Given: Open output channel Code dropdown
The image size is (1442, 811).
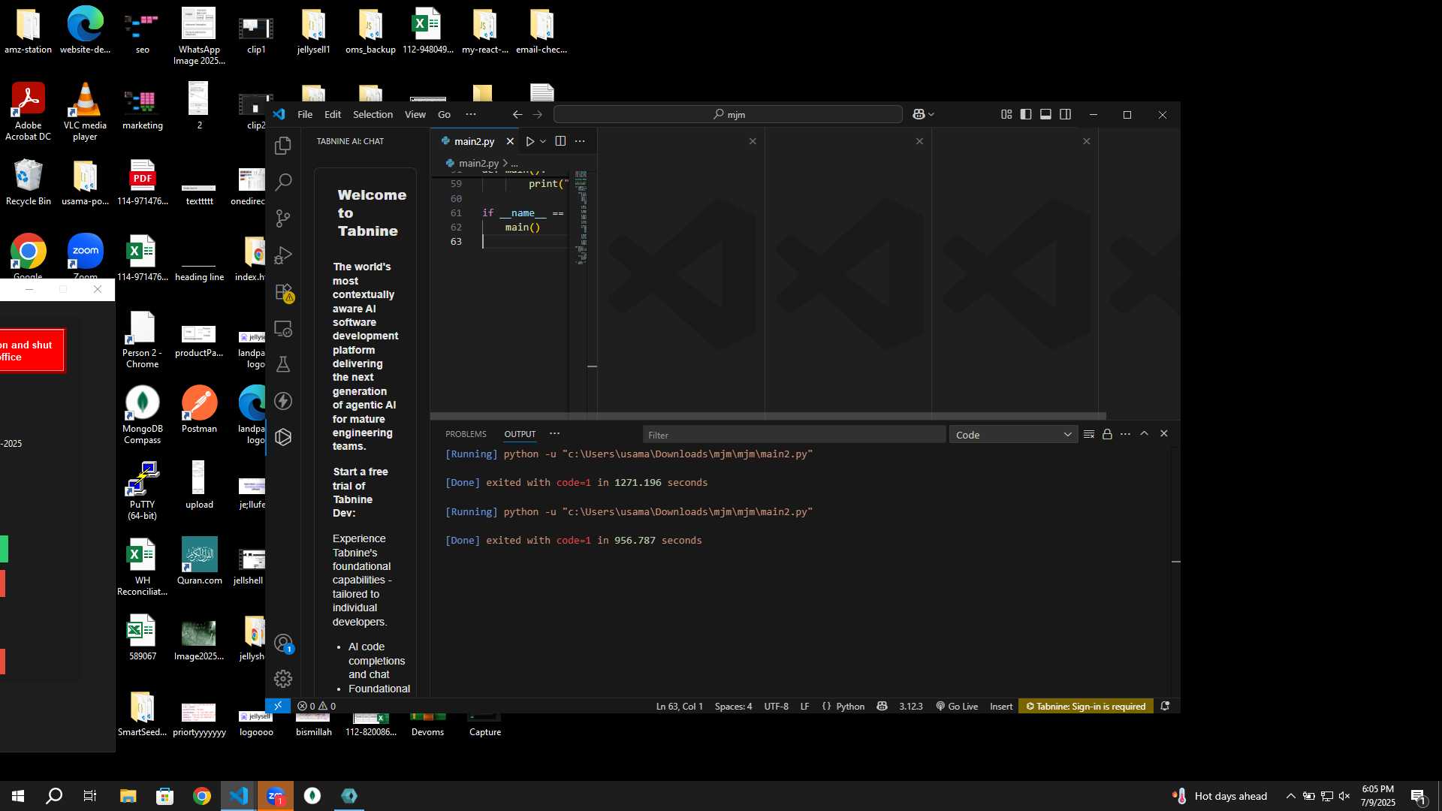Looking at the screenshot, I should pyautogui.click(x=1013, y=435).
